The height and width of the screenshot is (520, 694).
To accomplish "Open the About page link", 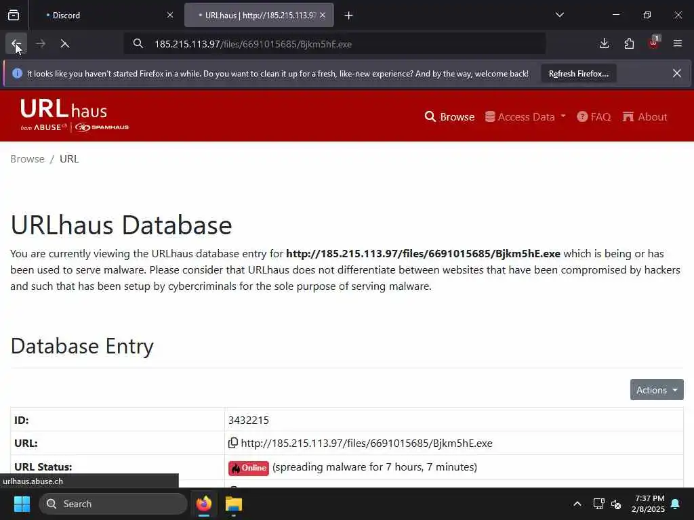I will click(x=645, y=116).
